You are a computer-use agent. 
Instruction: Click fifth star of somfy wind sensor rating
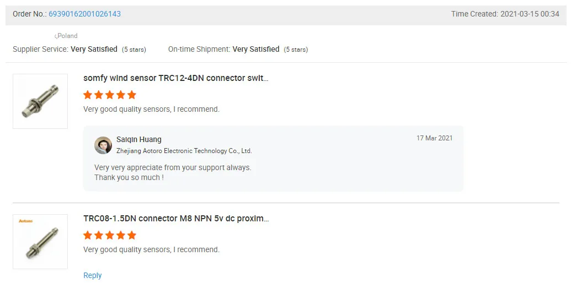pyautogui.click(x=132, y=95)
